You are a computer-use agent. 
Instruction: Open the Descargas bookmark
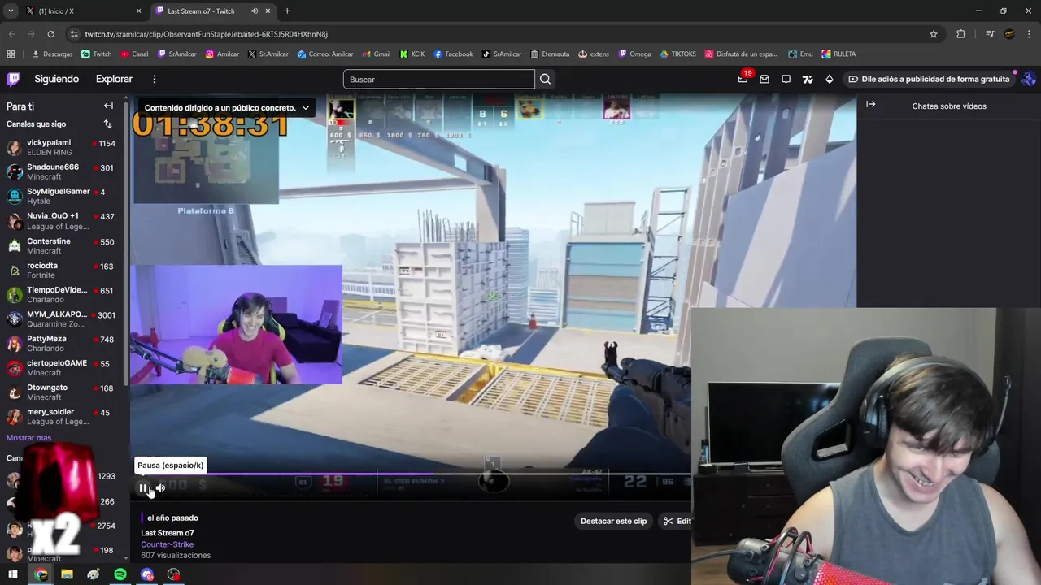pos(52,54)
